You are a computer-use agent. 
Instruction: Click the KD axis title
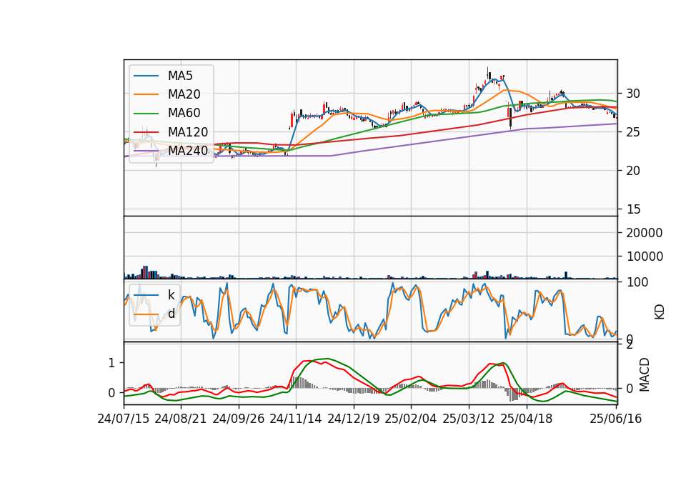click(x=660, y=312)
